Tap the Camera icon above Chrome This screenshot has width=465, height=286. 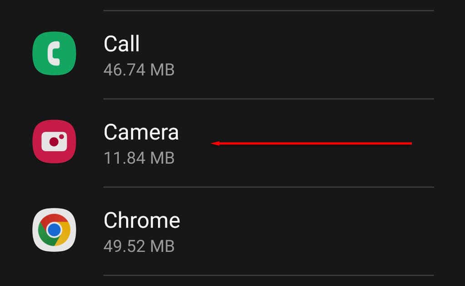[54, 142]
